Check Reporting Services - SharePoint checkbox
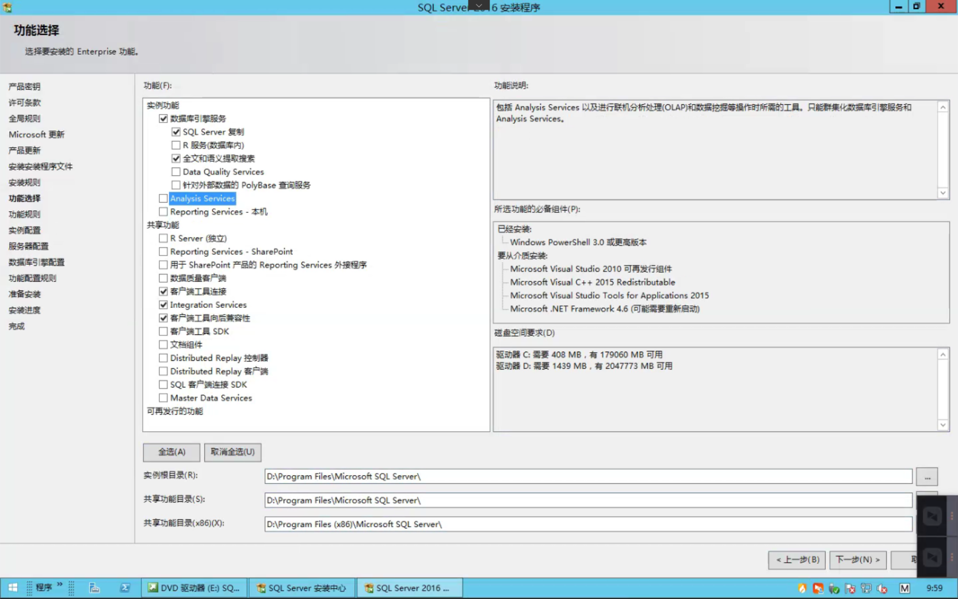958x599 pixels. click(163, 251)
